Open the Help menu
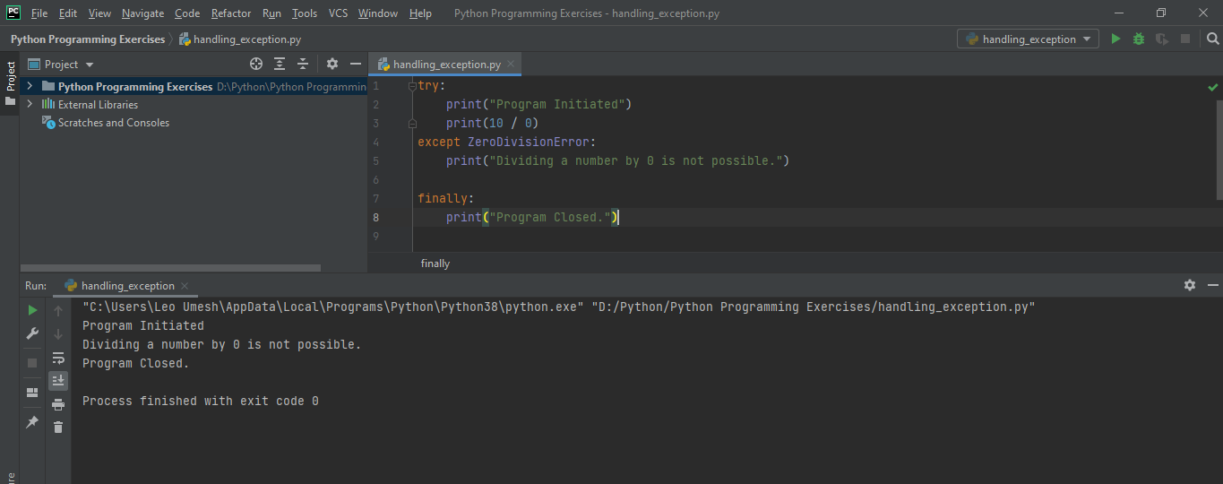 tap(420, 13)
